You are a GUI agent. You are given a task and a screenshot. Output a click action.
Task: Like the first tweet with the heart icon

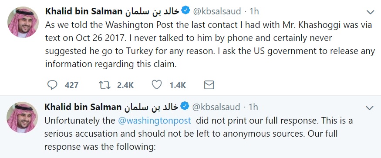click(157, 85)
